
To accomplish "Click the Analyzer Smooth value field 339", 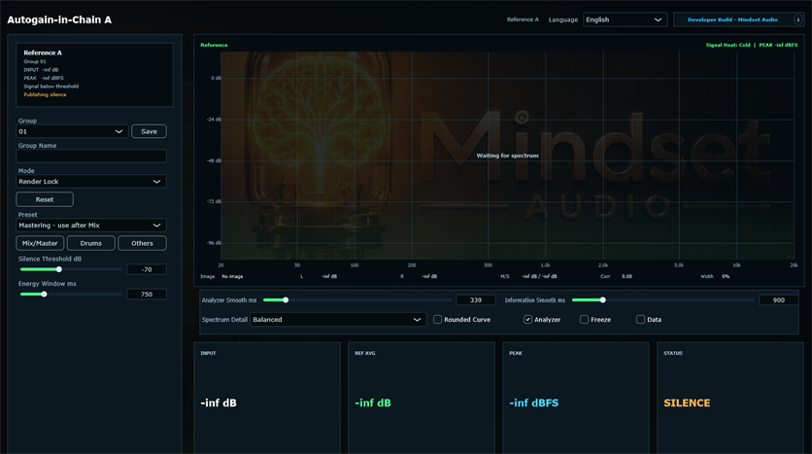I will coord(475,300).
